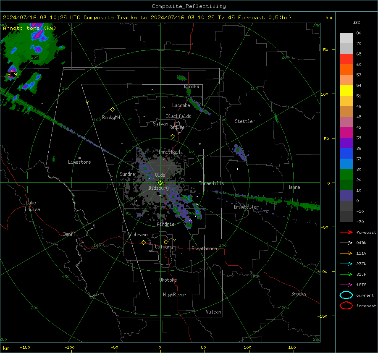Click the Innisfail town label
Screen dimensions: 378x353
tap(169, 152)
